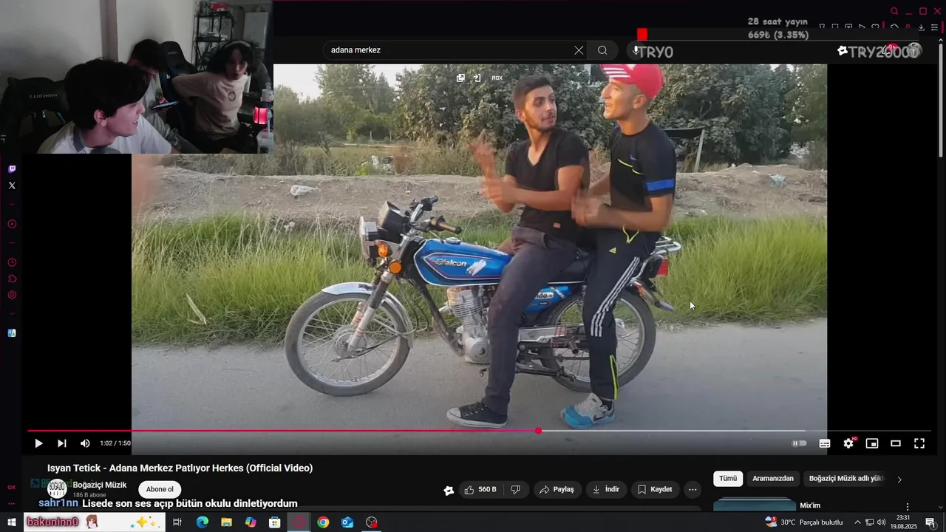Save the video with Kaydet
Image resolution: width=946 pixels, height=532 pixels.
click(x=655, y=489)
